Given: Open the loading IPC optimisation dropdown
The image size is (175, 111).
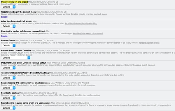Looking at the screenshot, I should 8,88.
